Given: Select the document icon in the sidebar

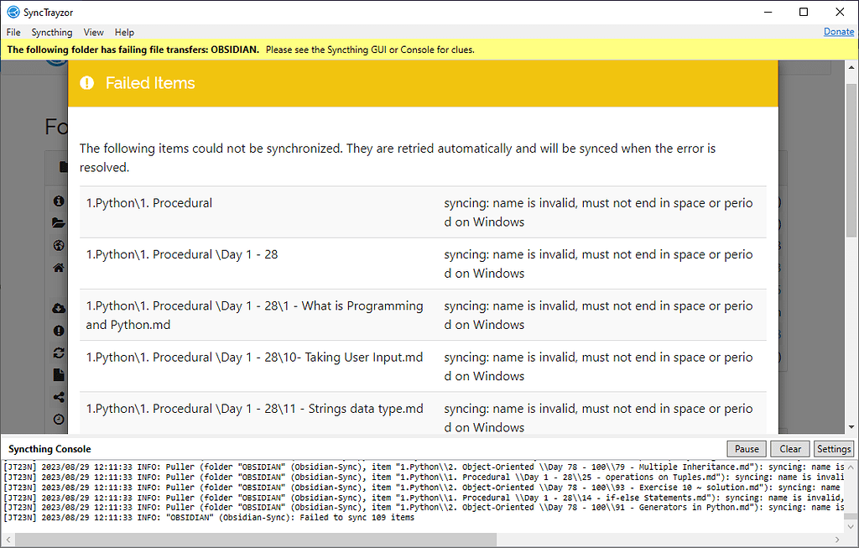Looking at the screenshot, I should (58, 374).
